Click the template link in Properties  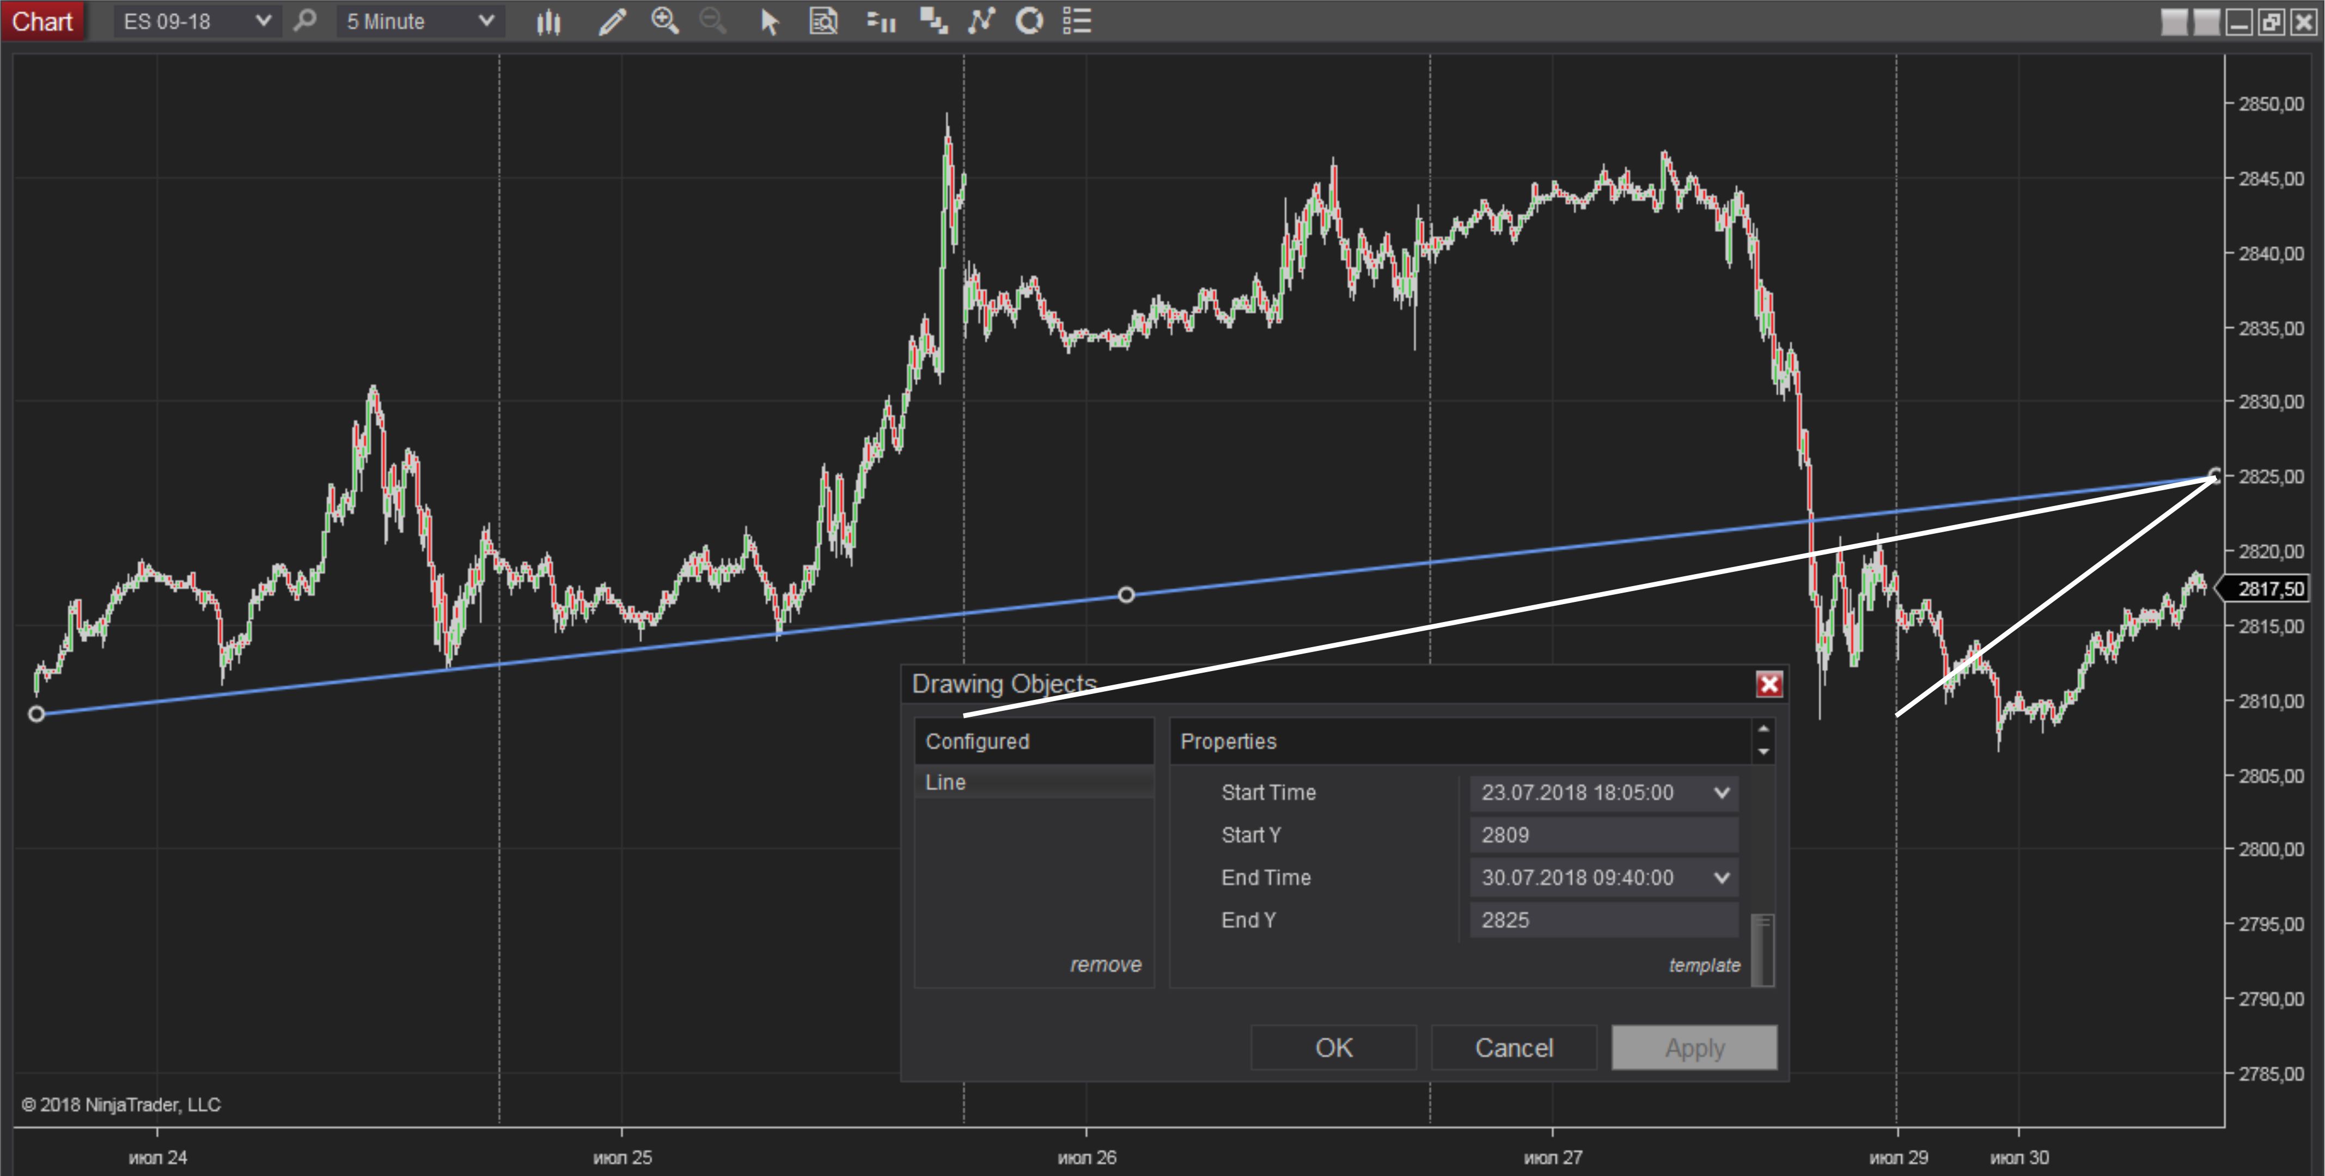click(x=1704, y=965)
